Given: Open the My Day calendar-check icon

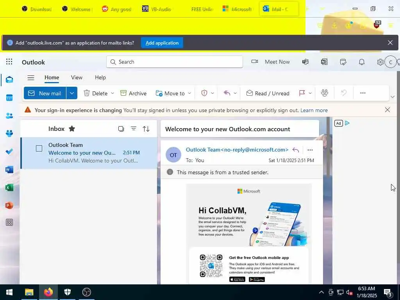Looking at the screenshot, I should 343,62.
